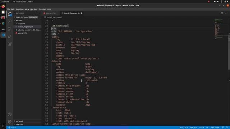The width and height of the screenshot is (230, 129).
Task: Open notifications bell in status bar
Action: coord(227,128)
